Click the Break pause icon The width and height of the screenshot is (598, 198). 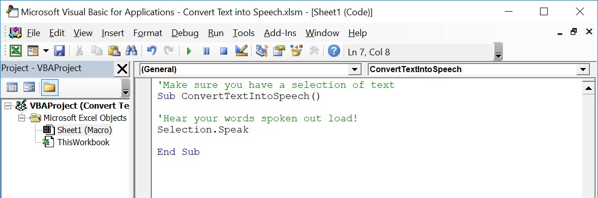(x=206, y=51)
